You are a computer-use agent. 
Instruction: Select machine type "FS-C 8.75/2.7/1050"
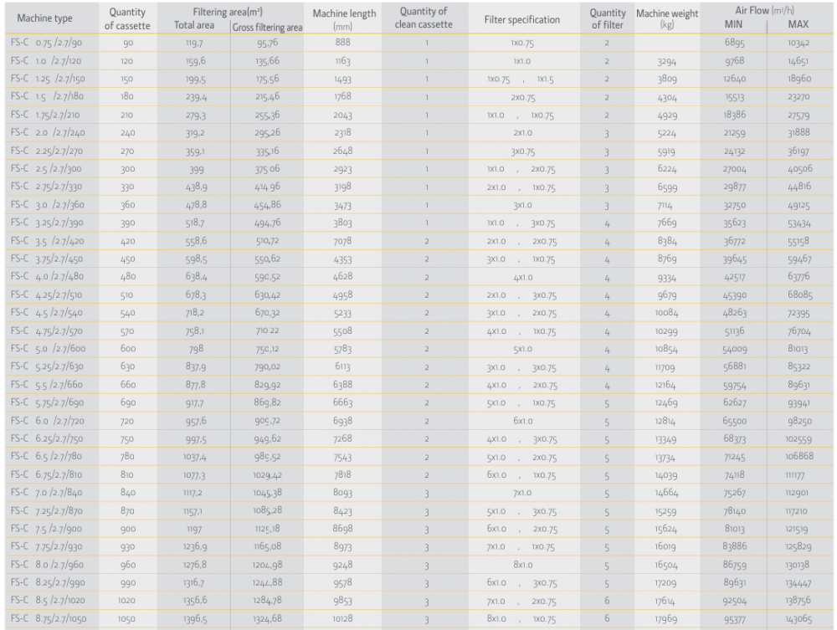tap(48, 618)
